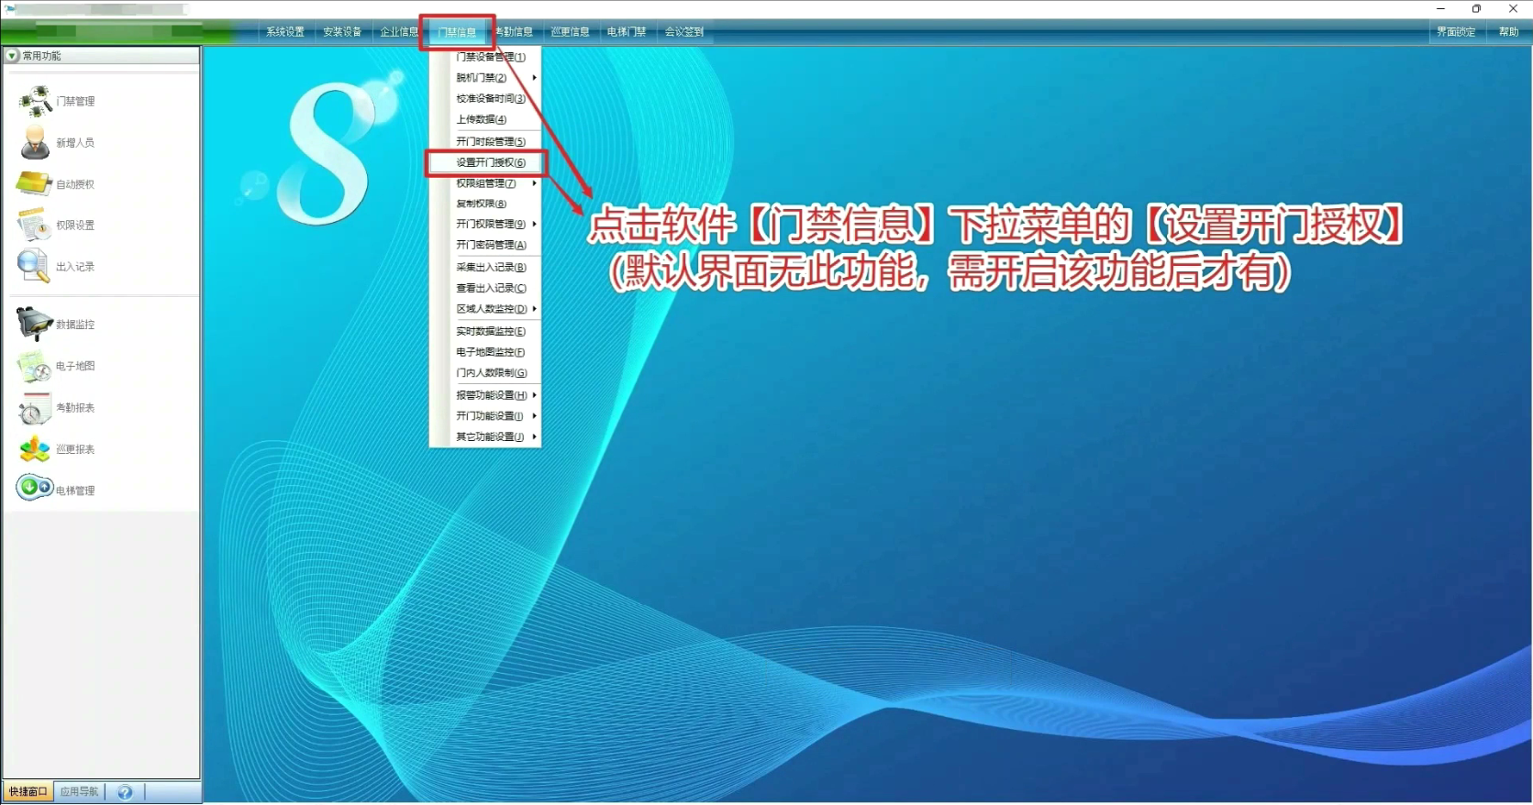This screenshot has height=805, width=1533.
Task: Open the 企业信息 menu
Action: (399, 32)
